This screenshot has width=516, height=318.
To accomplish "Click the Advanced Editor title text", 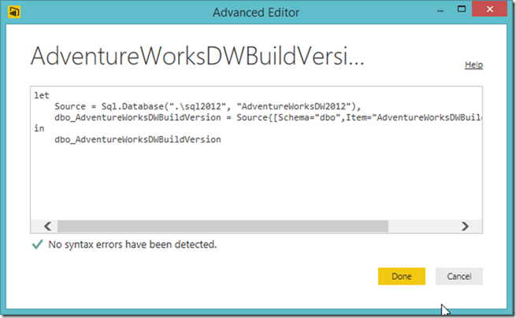I will [256, 13].
